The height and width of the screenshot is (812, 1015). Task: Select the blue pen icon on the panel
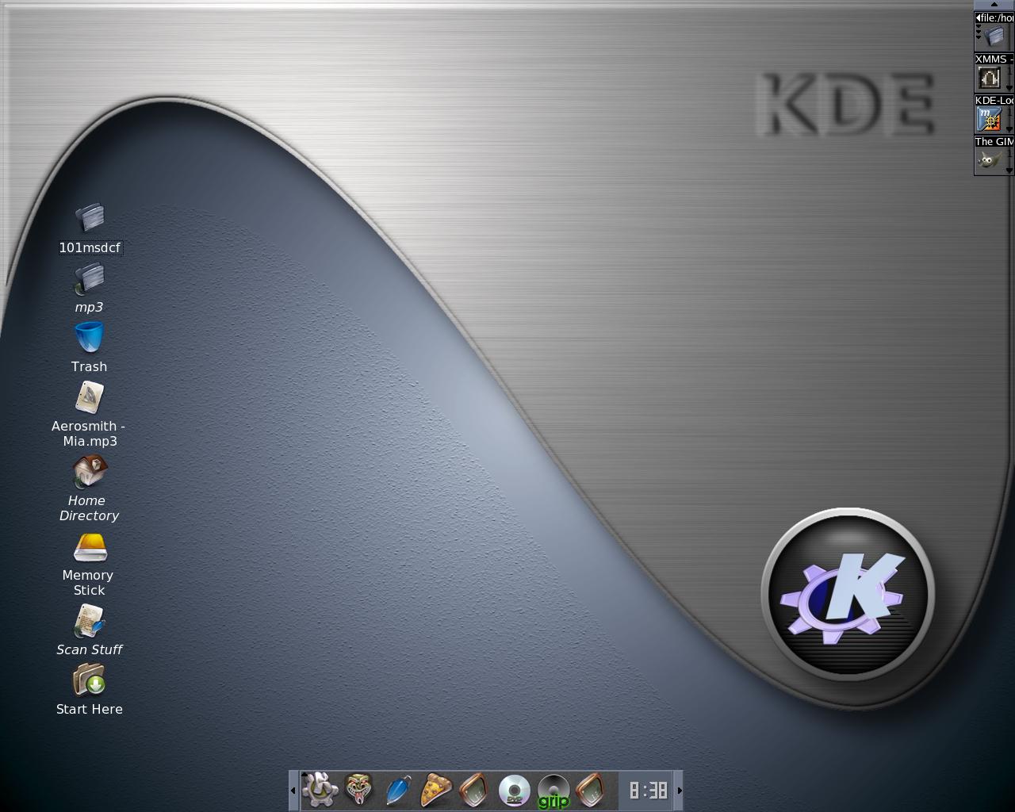[x=398, y=790]
